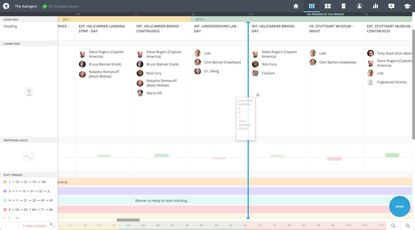Viewport: 415px width, 230px height.
Task: Click the dragged scene card ghost
Action: (246, 119)
